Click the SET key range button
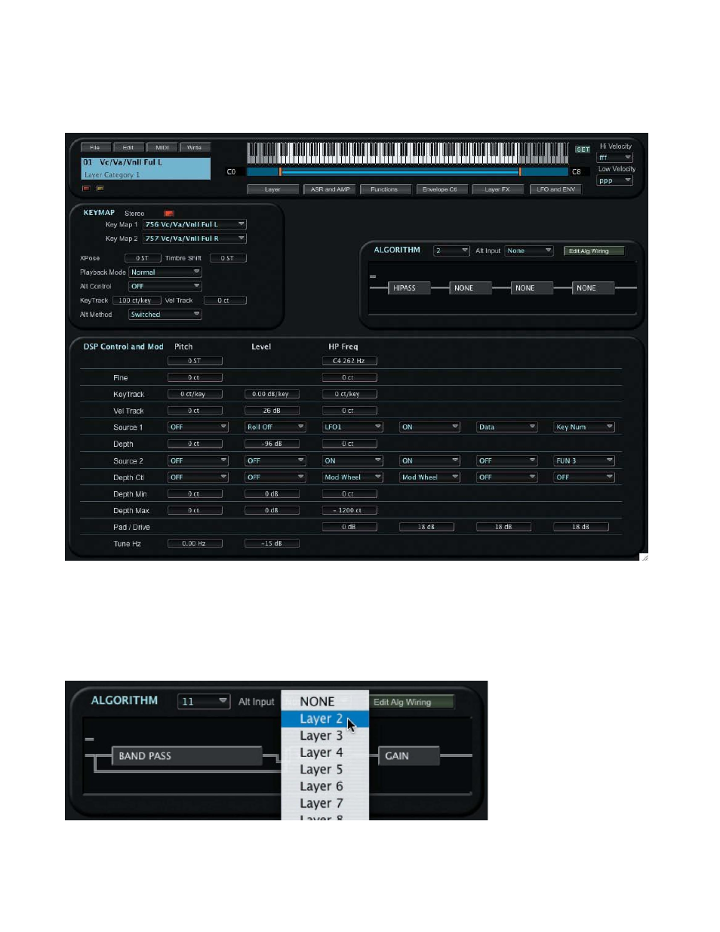 [583, 149]
